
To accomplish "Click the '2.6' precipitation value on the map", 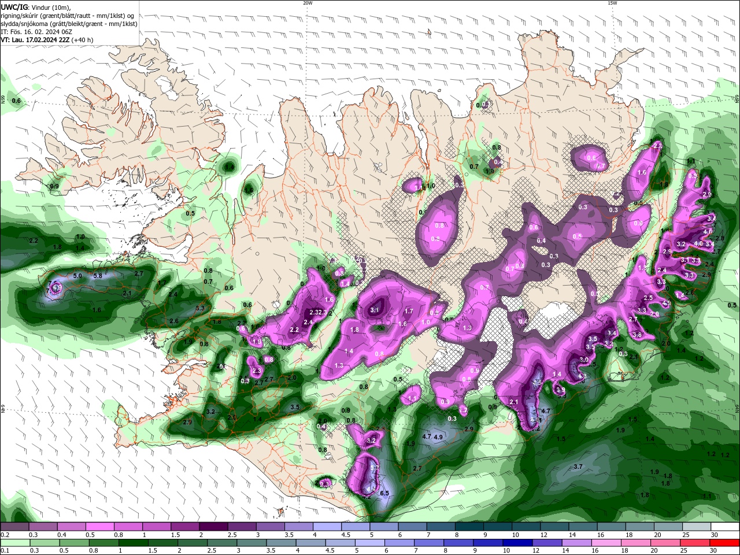I will coord(174,321).
